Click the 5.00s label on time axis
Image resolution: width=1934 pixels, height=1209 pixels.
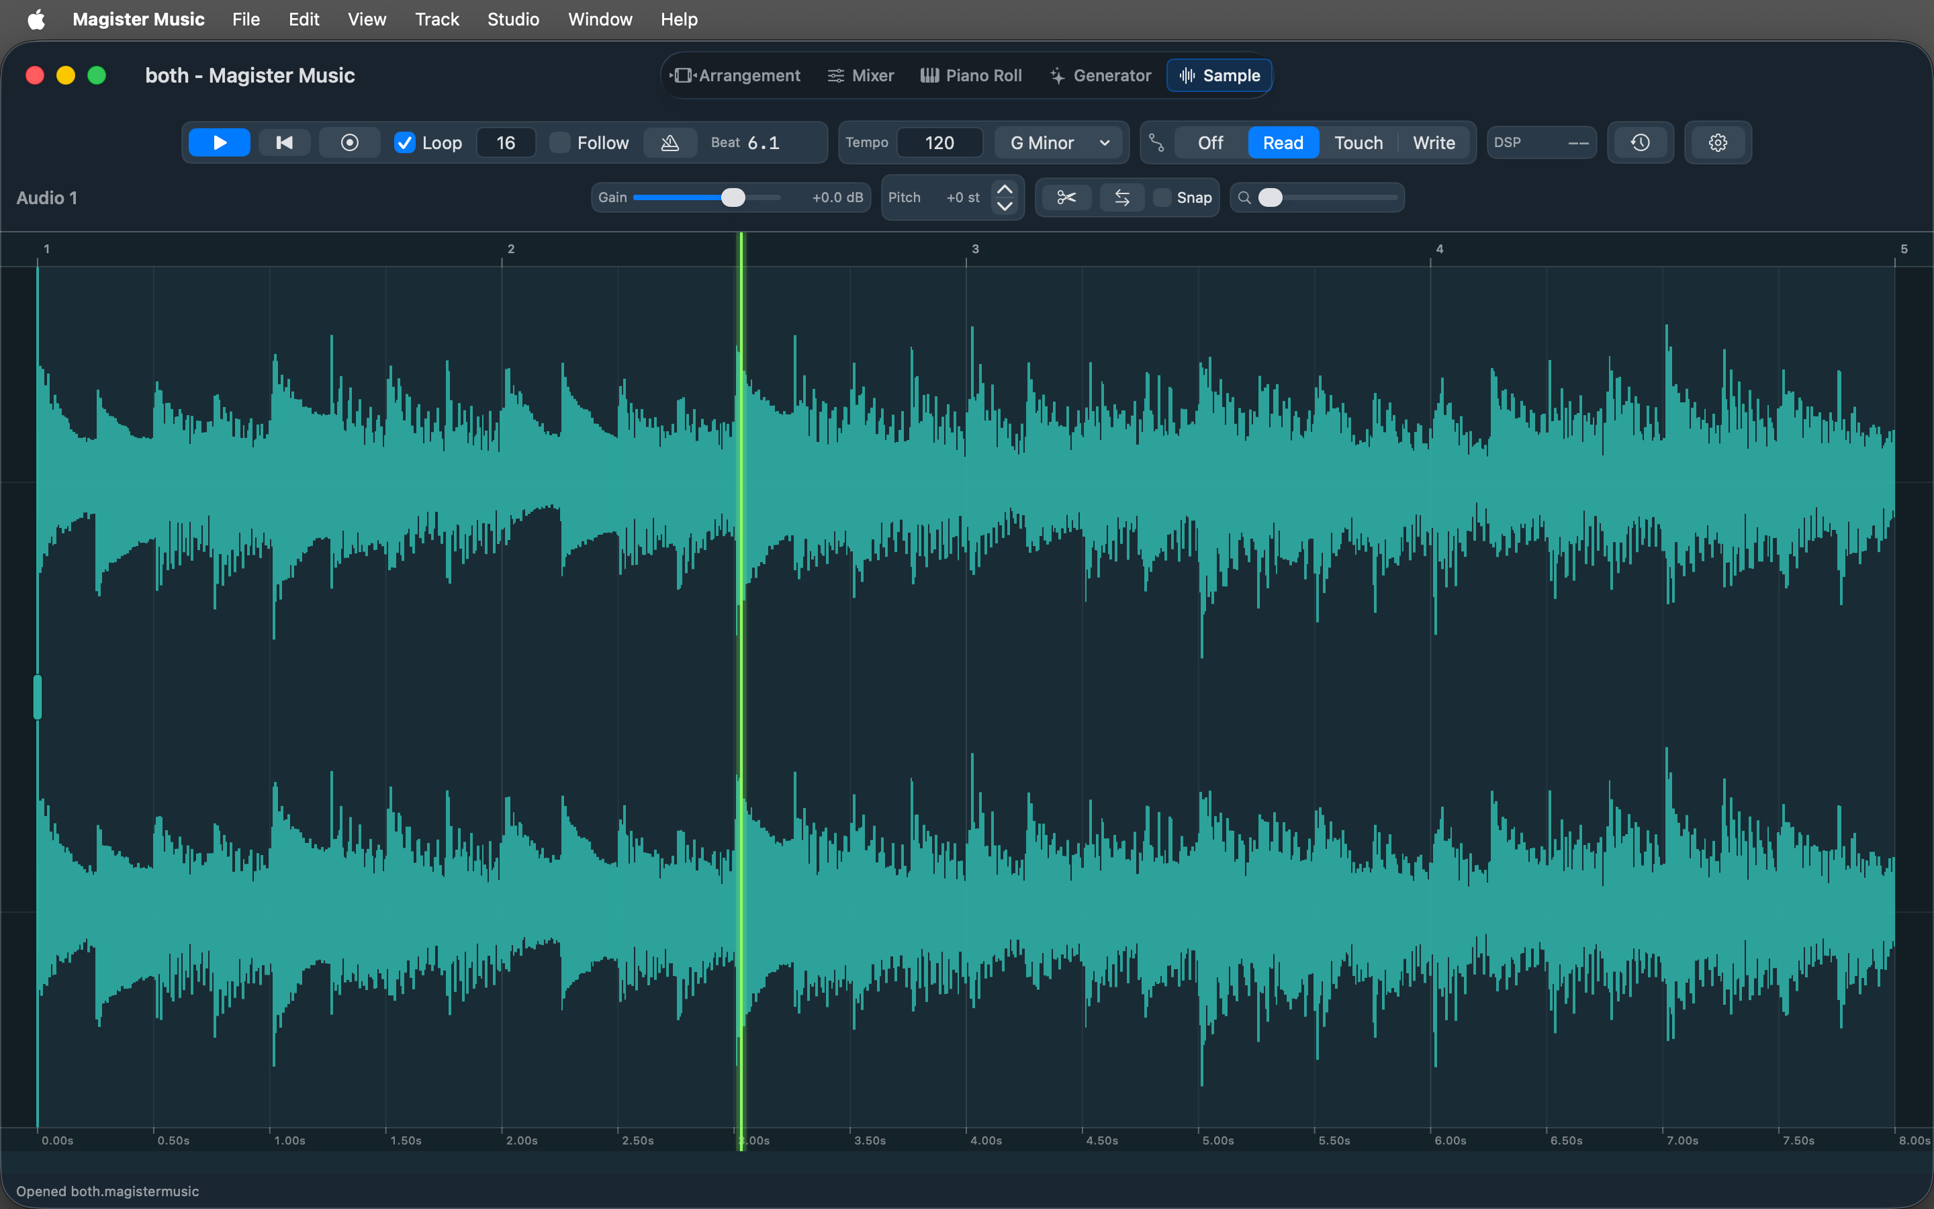tap(1218, 1140)
